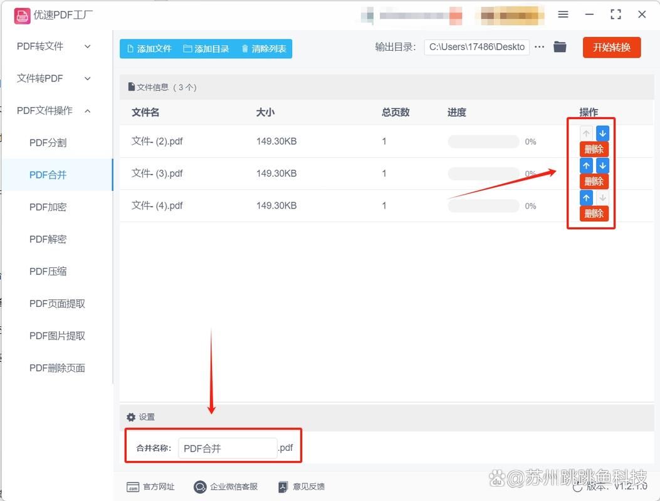Click 文件名 column header

pyautogui.click(x=145, y=112)
